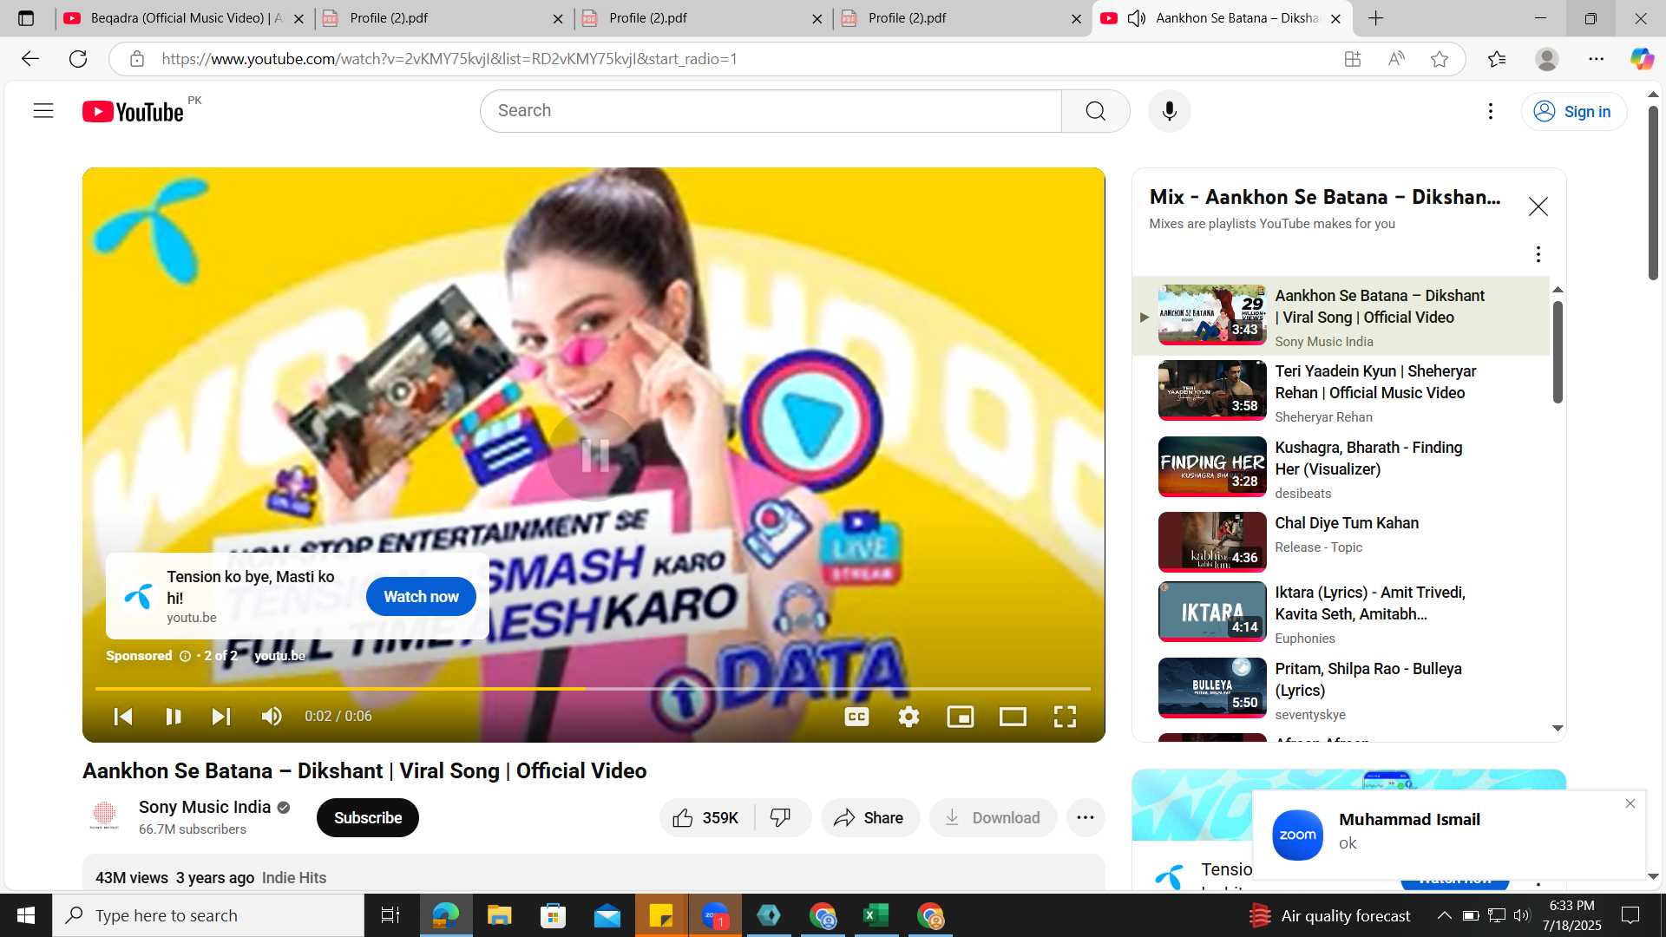The image size is (1666, 937).
Task: Play Pritam, Shilpa Rao - Bulleya
Action: coord(1341,691)
